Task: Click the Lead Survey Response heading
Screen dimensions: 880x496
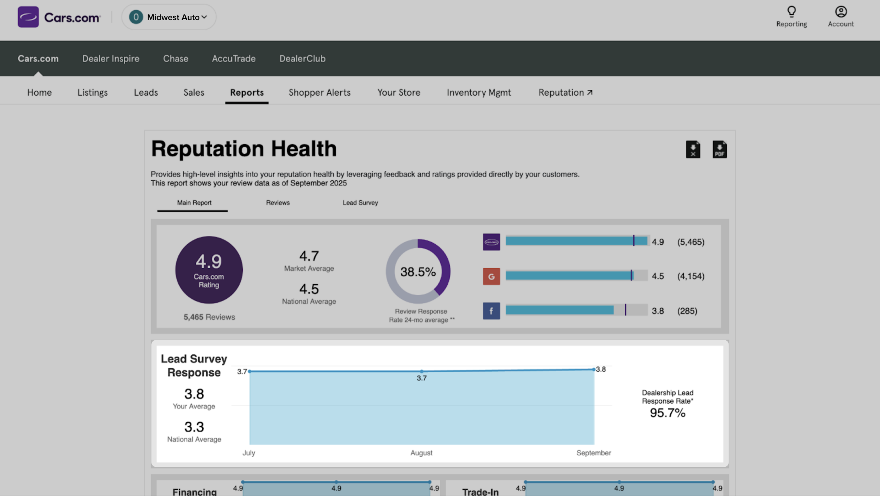Action: (194, 366)
